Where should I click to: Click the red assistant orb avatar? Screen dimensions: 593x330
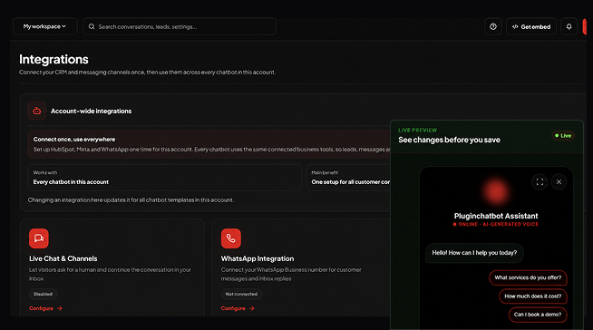(x=496, y=191)
